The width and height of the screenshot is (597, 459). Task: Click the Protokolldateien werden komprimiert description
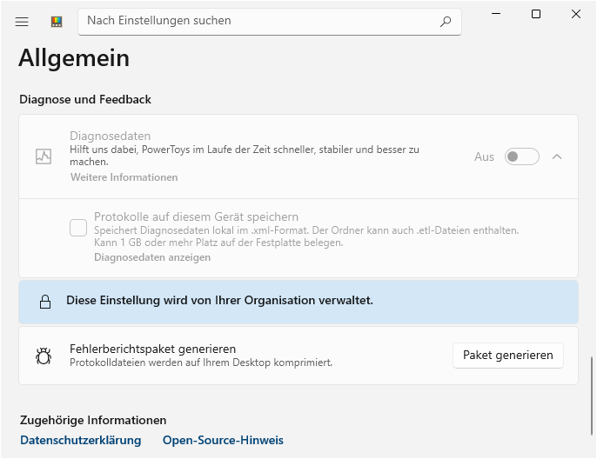click(x=201, y=363)
